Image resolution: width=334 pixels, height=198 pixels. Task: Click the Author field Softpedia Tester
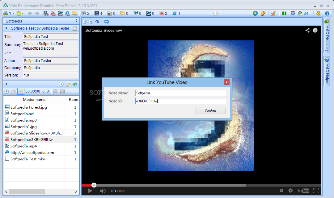coord(50,61)
